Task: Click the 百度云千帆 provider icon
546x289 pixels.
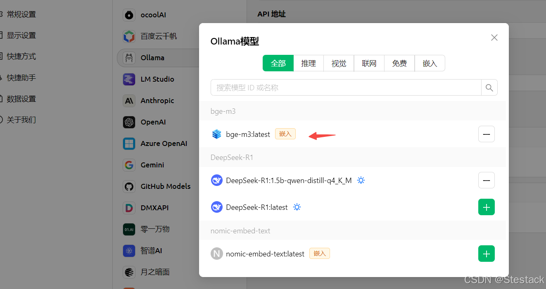Action: (x=129, y=36)
